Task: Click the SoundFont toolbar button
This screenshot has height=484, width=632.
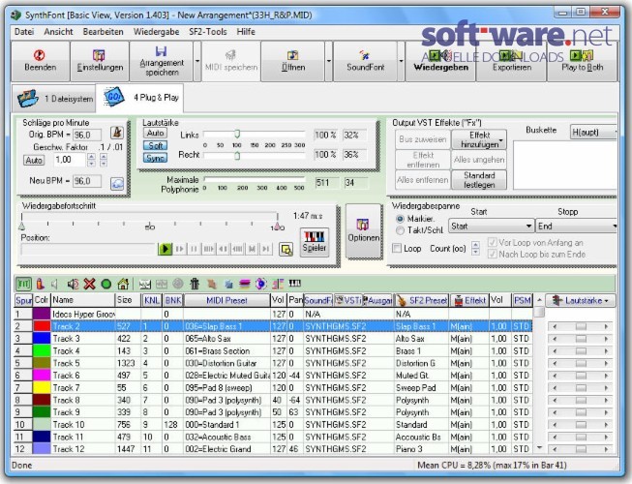Action: (365, 61)
